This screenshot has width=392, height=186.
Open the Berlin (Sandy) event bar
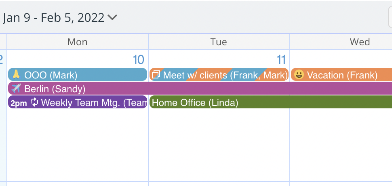pyautogui.click(x=200, y=88)
